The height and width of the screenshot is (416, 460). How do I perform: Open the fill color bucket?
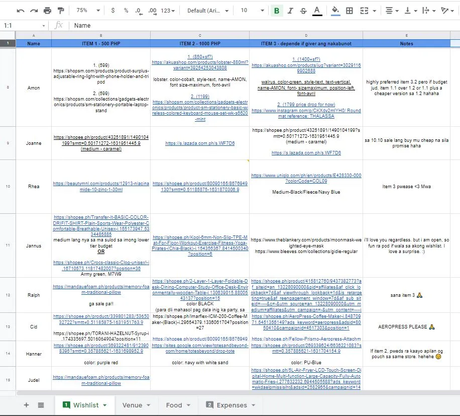click(335, 11)
